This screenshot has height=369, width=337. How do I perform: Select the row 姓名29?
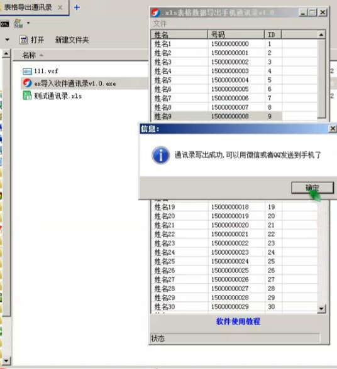(x=217, y=297)
